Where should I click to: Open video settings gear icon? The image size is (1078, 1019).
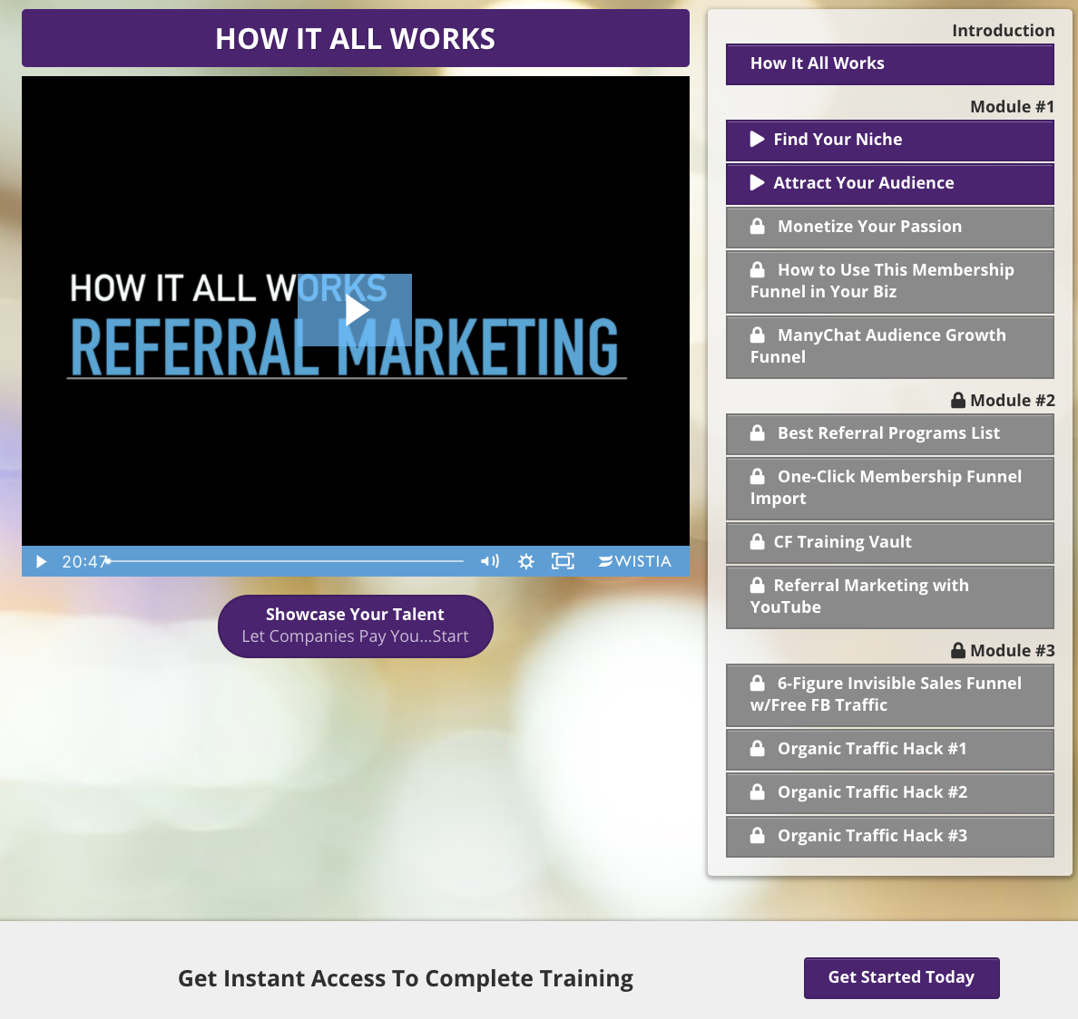click(526, 561)
